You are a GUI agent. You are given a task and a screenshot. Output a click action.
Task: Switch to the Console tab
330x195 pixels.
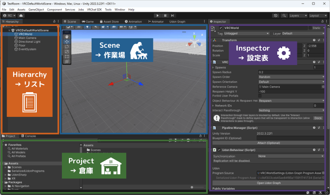pos(28,136)
